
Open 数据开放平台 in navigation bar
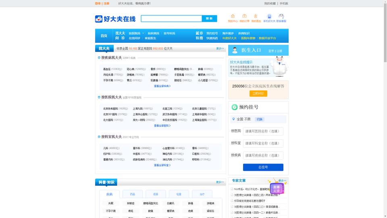coord(267,38)
